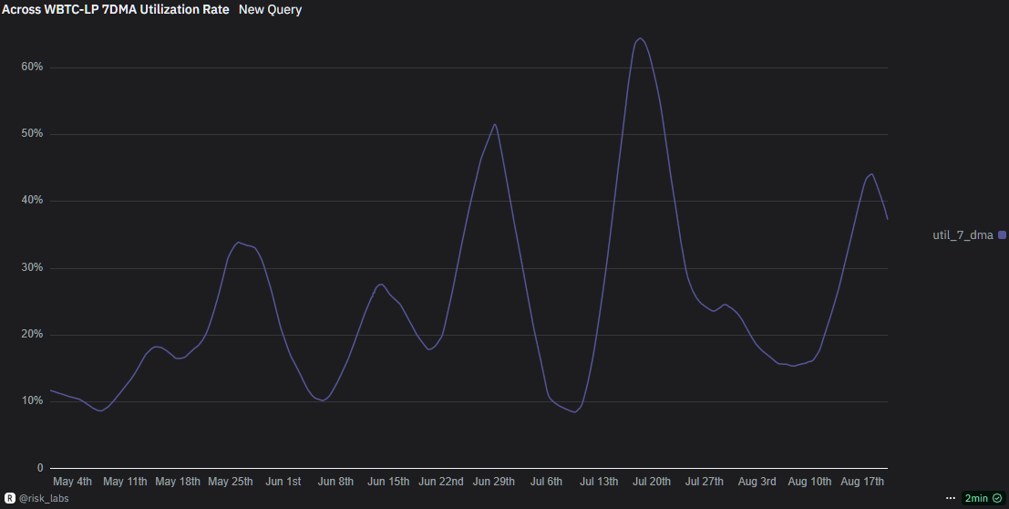Open the @risk_labs profile link
The height and width of the screenshot is (509, 1009).
[44, 498]
